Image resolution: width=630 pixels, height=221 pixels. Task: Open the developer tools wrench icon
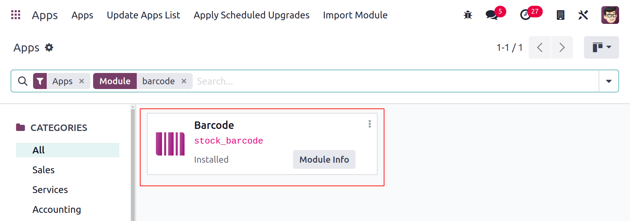pyautogui.click(x=583, y=15)
